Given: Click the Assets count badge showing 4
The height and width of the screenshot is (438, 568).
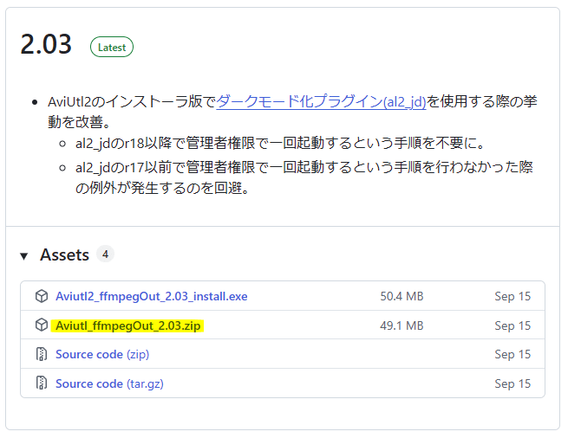Looking at the screenshot, I should (x=105, y=254).
